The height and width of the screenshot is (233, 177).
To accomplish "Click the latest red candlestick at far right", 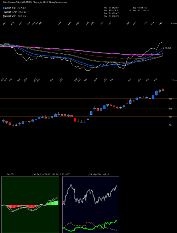I will coord(163,90).
